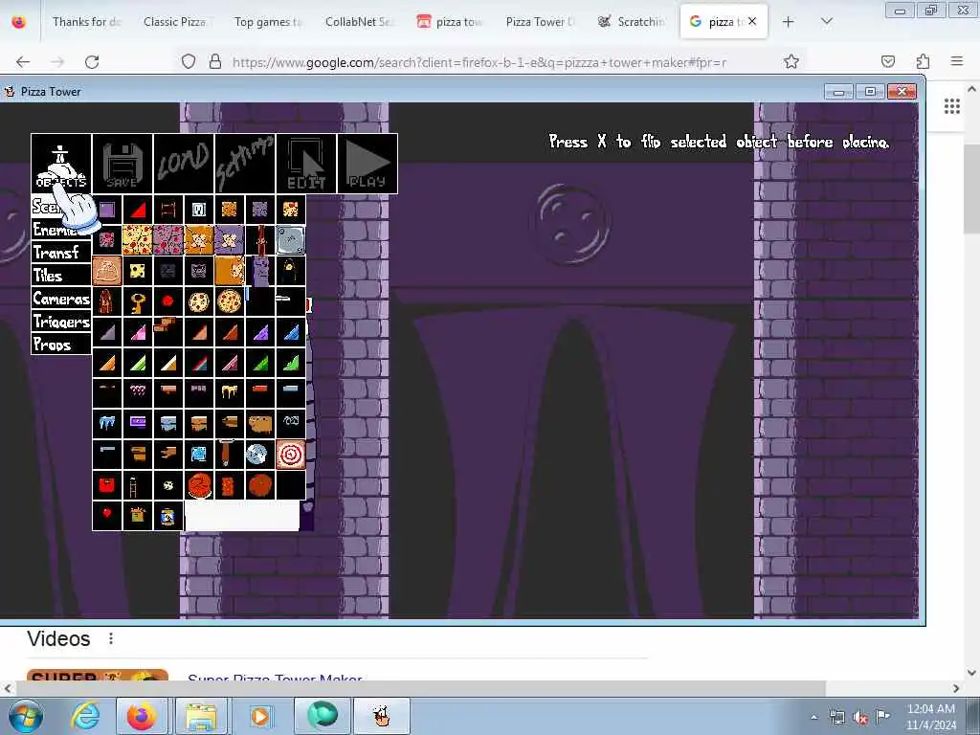This screenshot has width=980, height=735.
Task: Open the Google apps grid
Action: coord(952,106)
